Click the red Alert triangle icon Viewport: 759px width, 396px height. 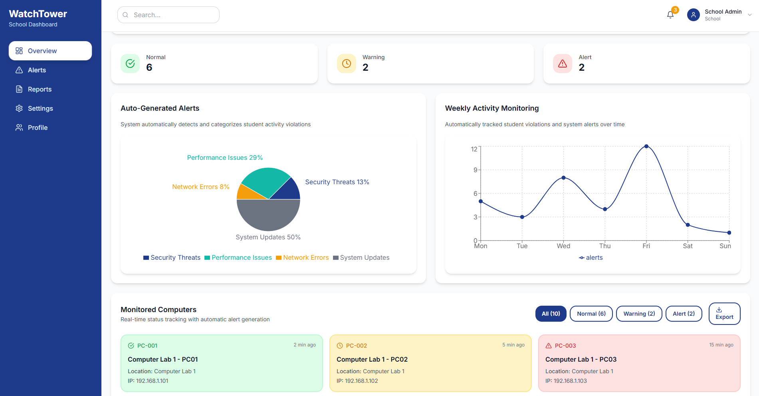click(x=562, y=64)
